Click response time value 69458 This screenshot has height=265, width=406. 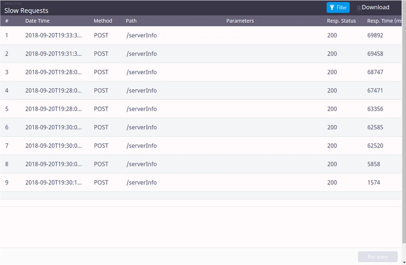375,54
